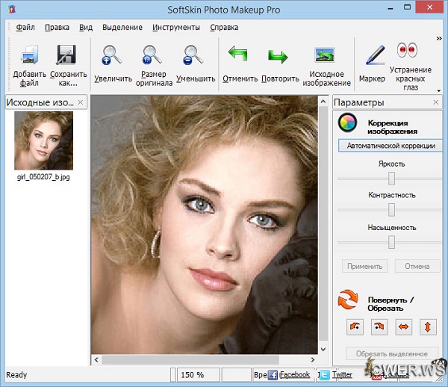Click the Применить button
Screen dimensions: 448x387
point(365,266)
